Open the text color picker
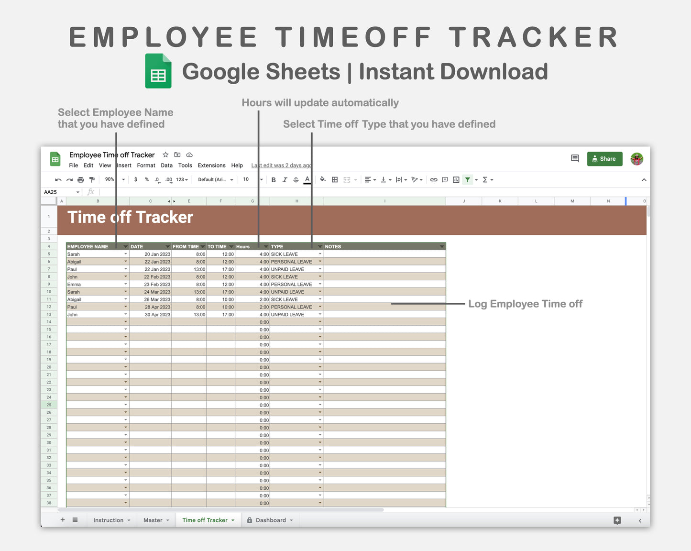Viewport: 691px width, 551px height. [x=307, y=179]
